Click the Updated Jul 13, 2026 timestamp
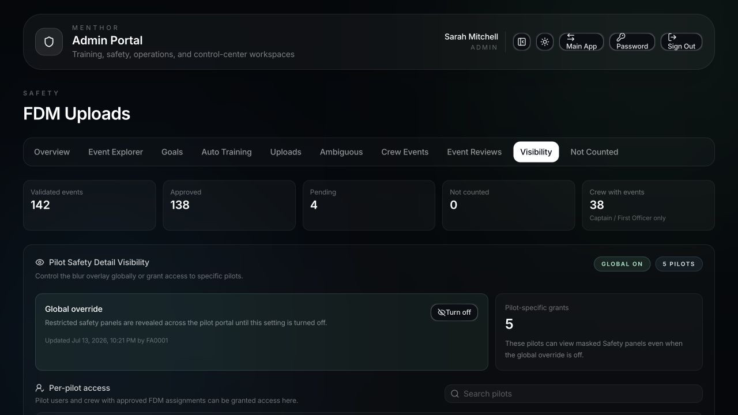The width and height of the screenshot is (738, 415). pos(107,341)
